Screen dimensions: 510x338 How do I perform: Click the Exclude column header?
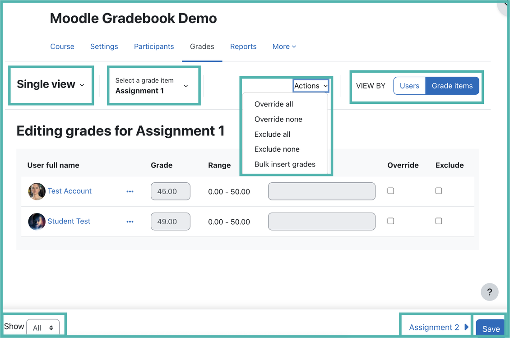pyautogui.click(x=450, y=165)
